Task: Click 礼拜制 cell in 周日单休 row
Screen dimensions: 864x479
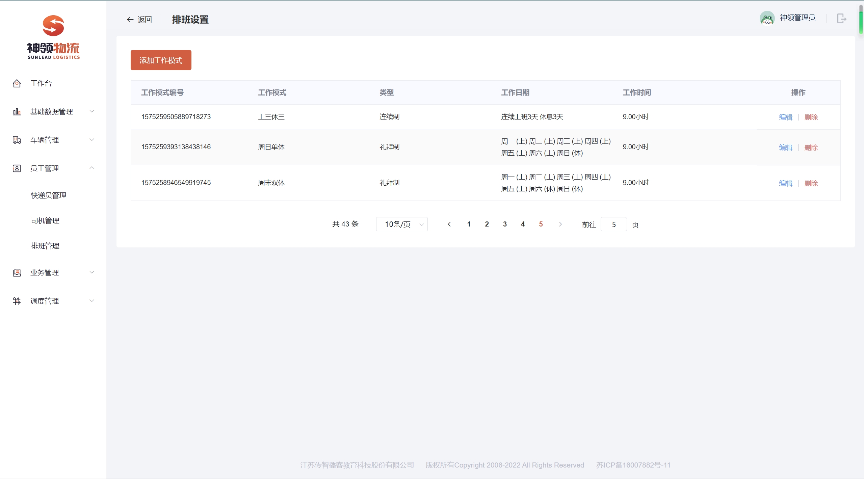Action: coord(389,147)
